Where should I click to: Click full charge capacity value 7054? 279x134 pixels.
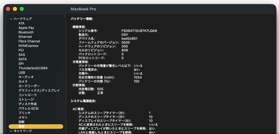click(x=138, y=78)
